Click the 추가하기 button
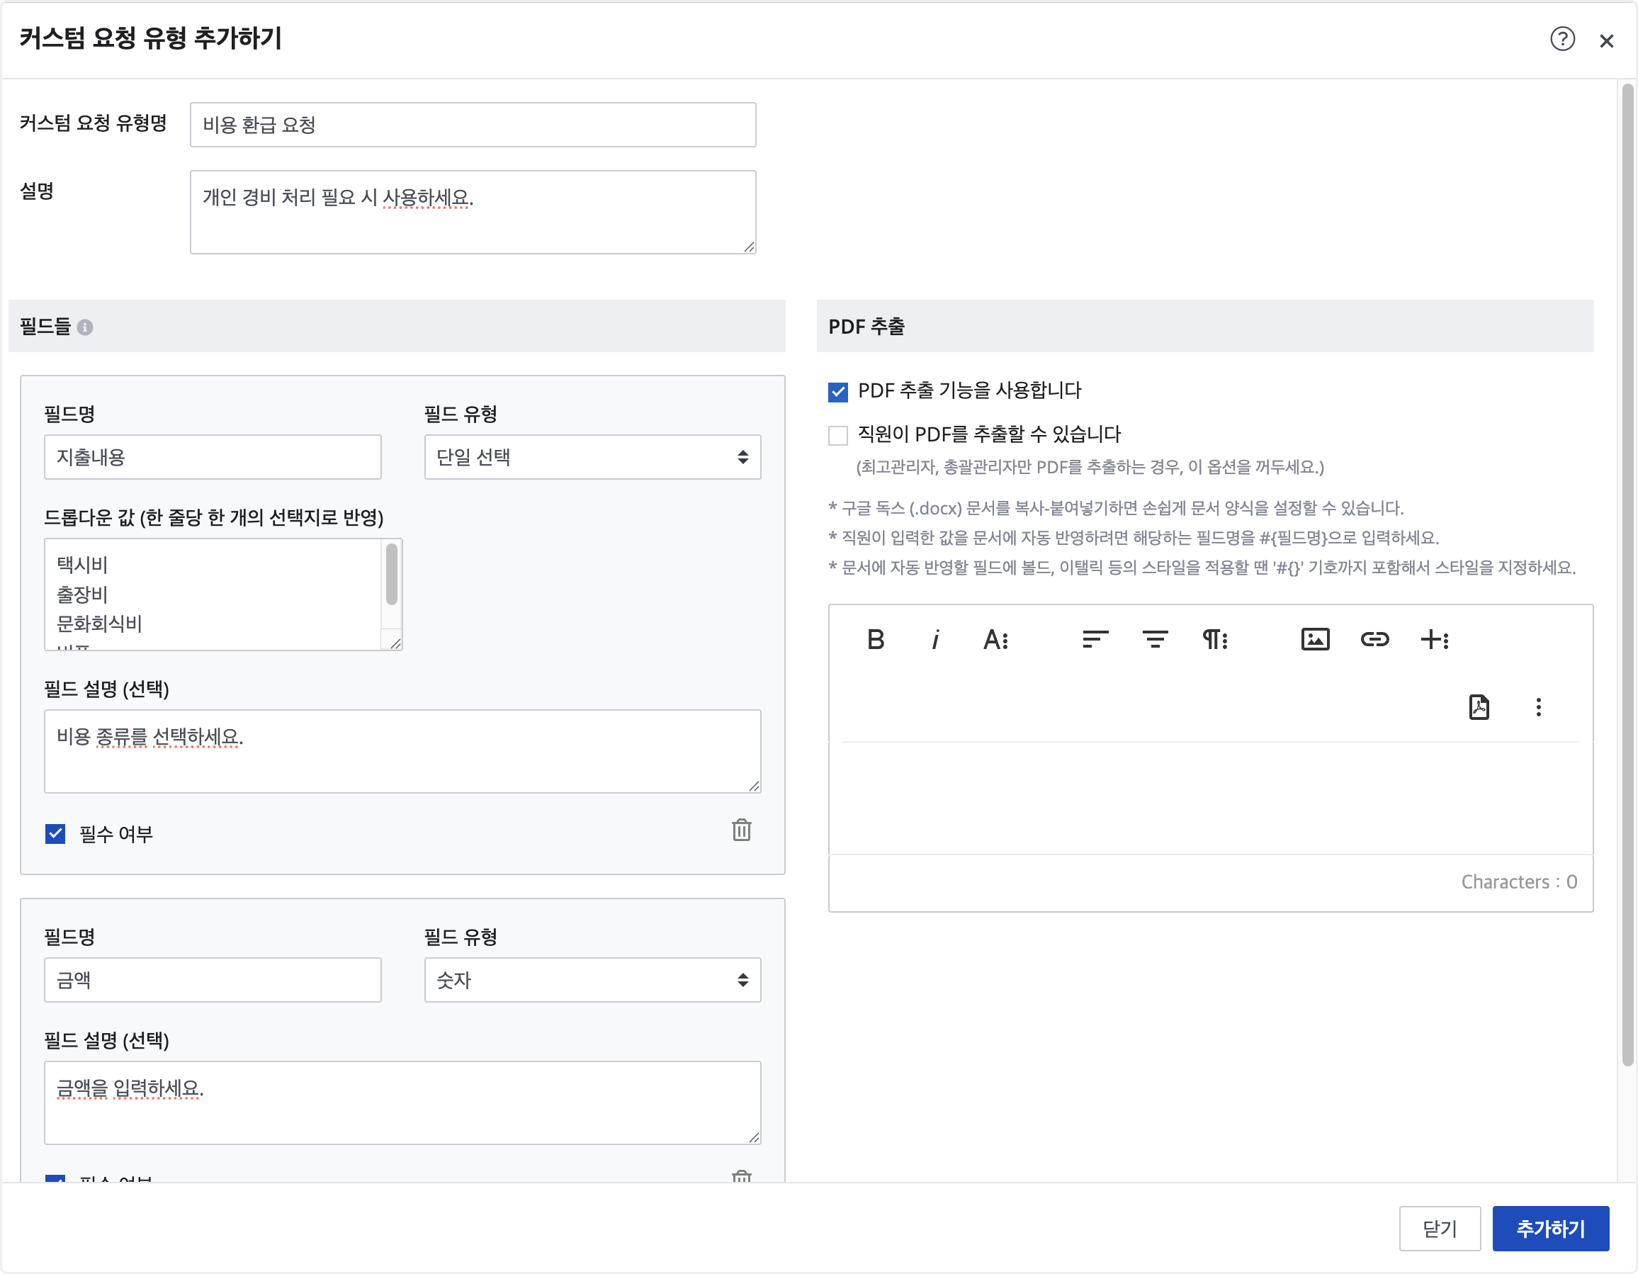The width and height of the screenshot is (1638, 1274). pos(1550,1228)
